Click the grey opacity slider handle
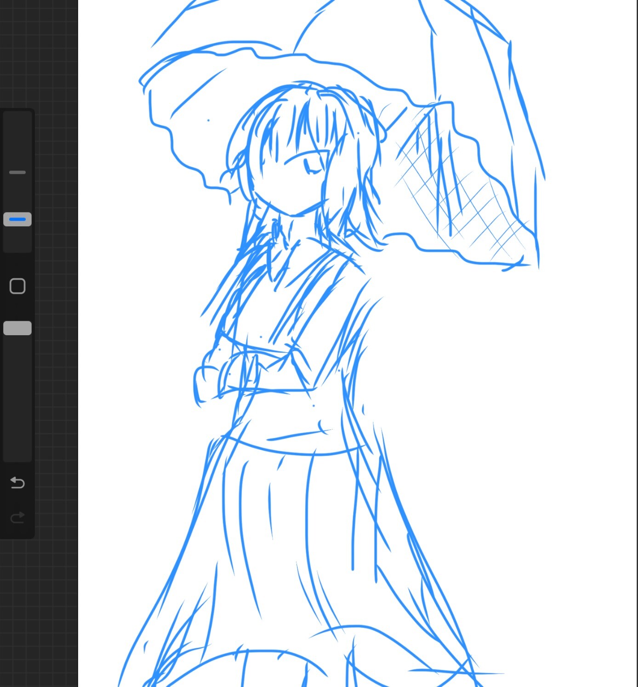The image size is (638, 687). click(x=17, y=328)
